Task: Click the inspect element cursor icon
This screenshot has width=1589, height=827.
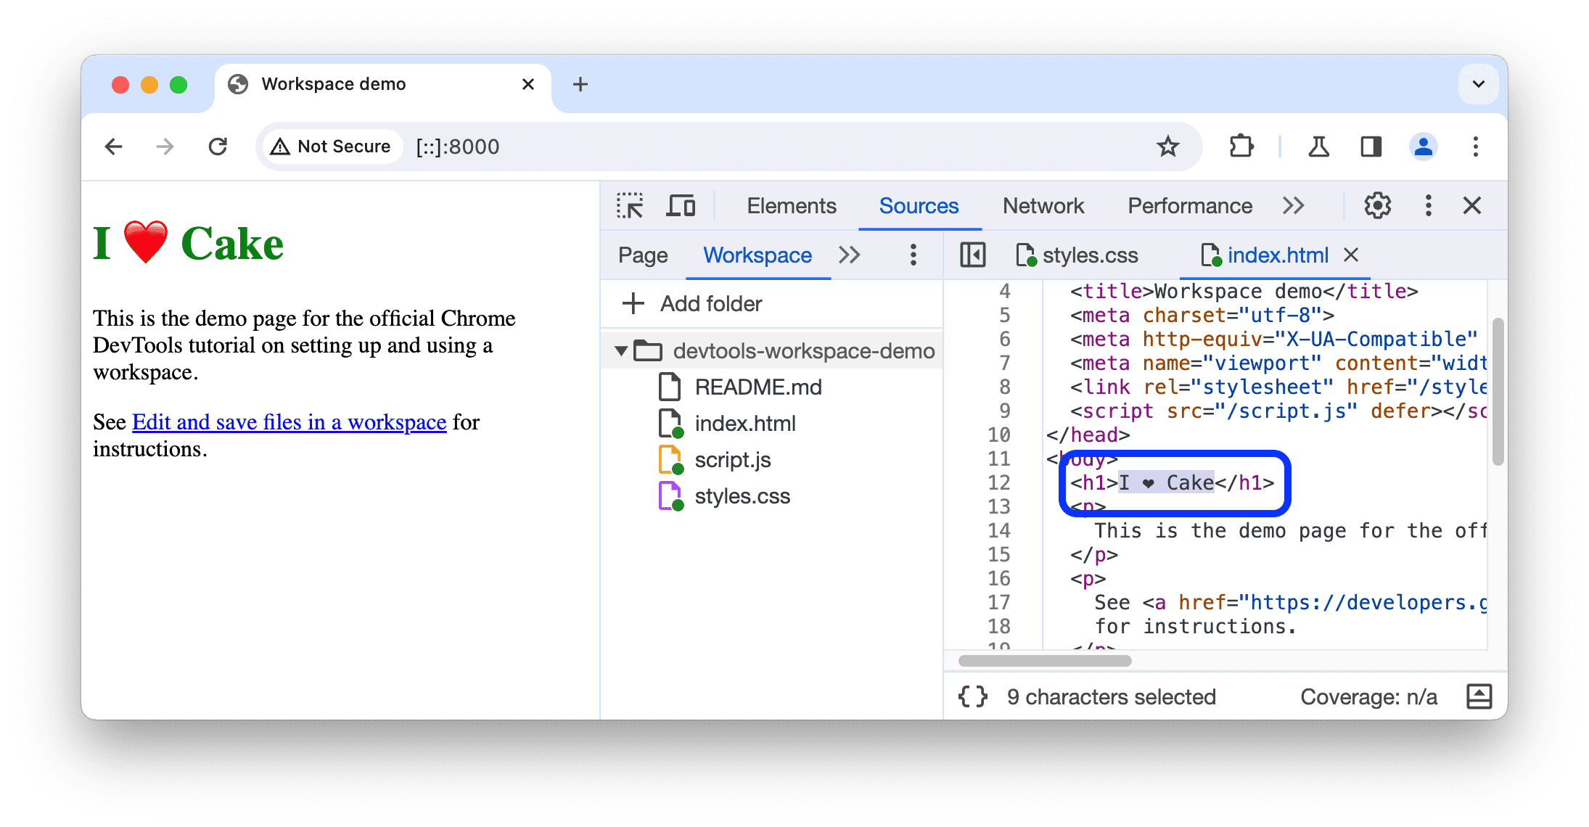Action: tap(631, 206)
